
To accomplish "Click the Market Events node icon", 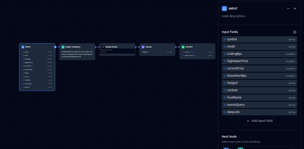I will [x=103, y=47].
